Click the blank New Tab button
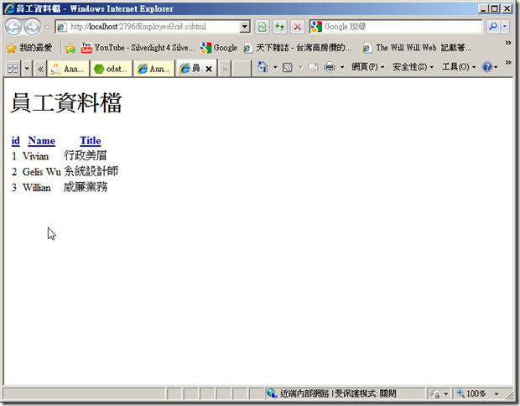This screenshot has width=520, height=406. coord(241,69)
